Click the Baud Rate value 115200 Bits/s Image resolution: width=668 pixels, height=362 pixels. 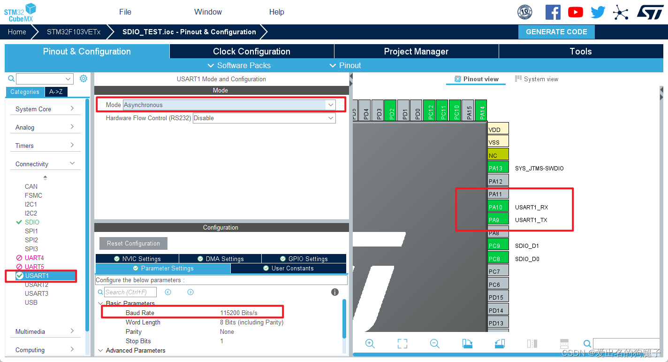[239, 313]
